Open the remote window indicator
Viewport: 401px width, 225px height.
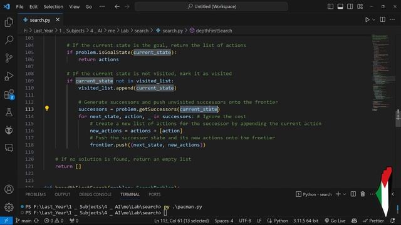[x=6, y=221]
